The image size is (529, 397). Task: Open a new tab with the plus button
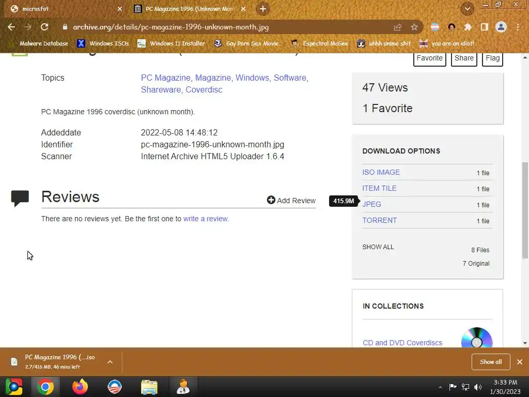point(263,9)
